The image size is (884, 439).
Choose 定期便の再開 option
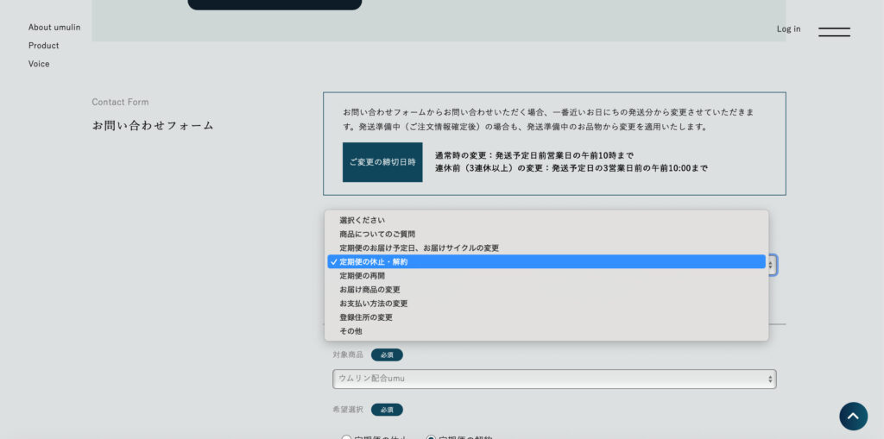(546, 276)
